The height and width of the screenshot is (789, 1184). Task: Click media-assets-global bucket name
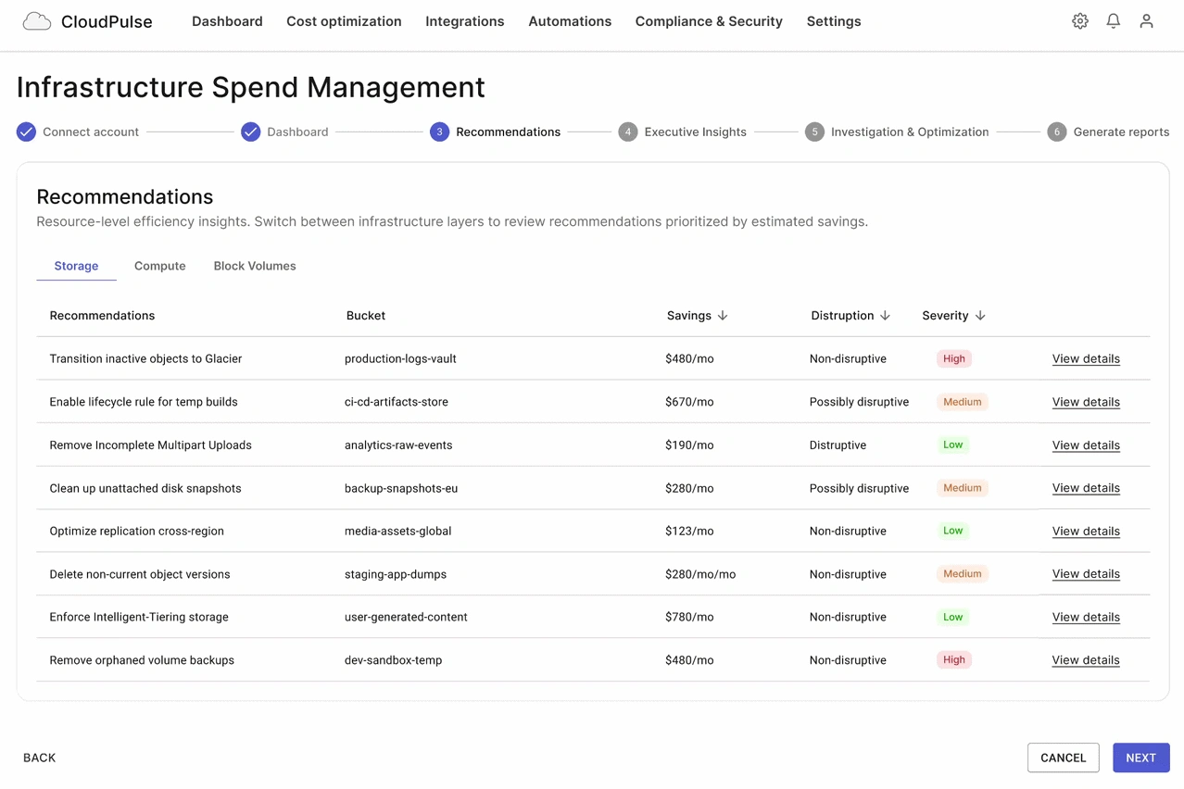[398, 532]
